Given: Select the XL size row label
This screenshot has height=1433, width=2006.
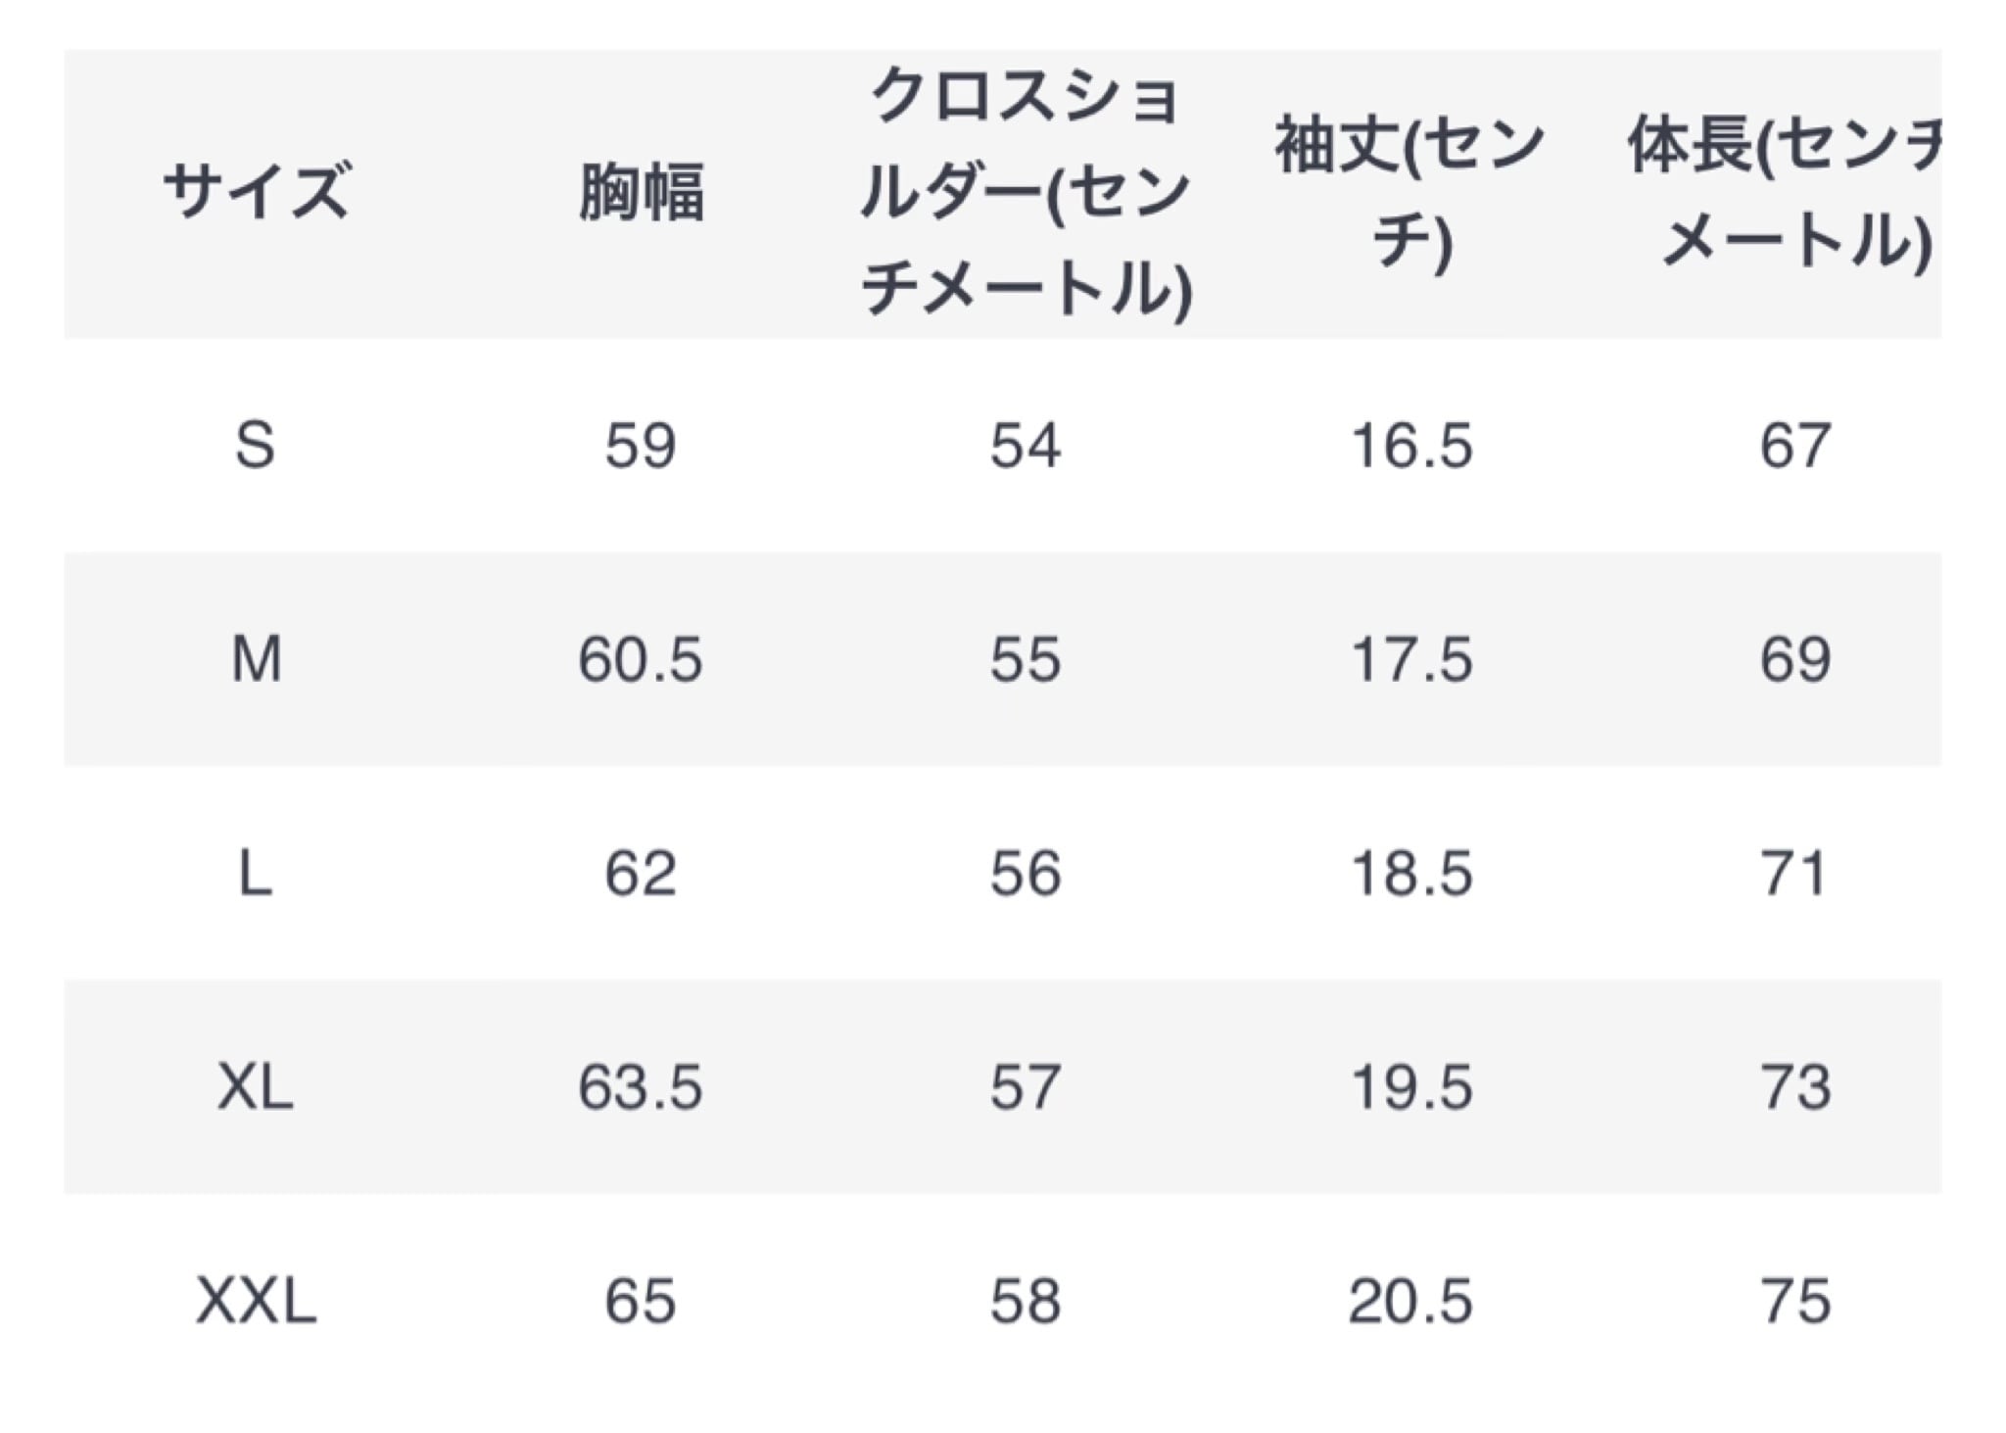Looking at the screenshot, I should [256, 1087].
